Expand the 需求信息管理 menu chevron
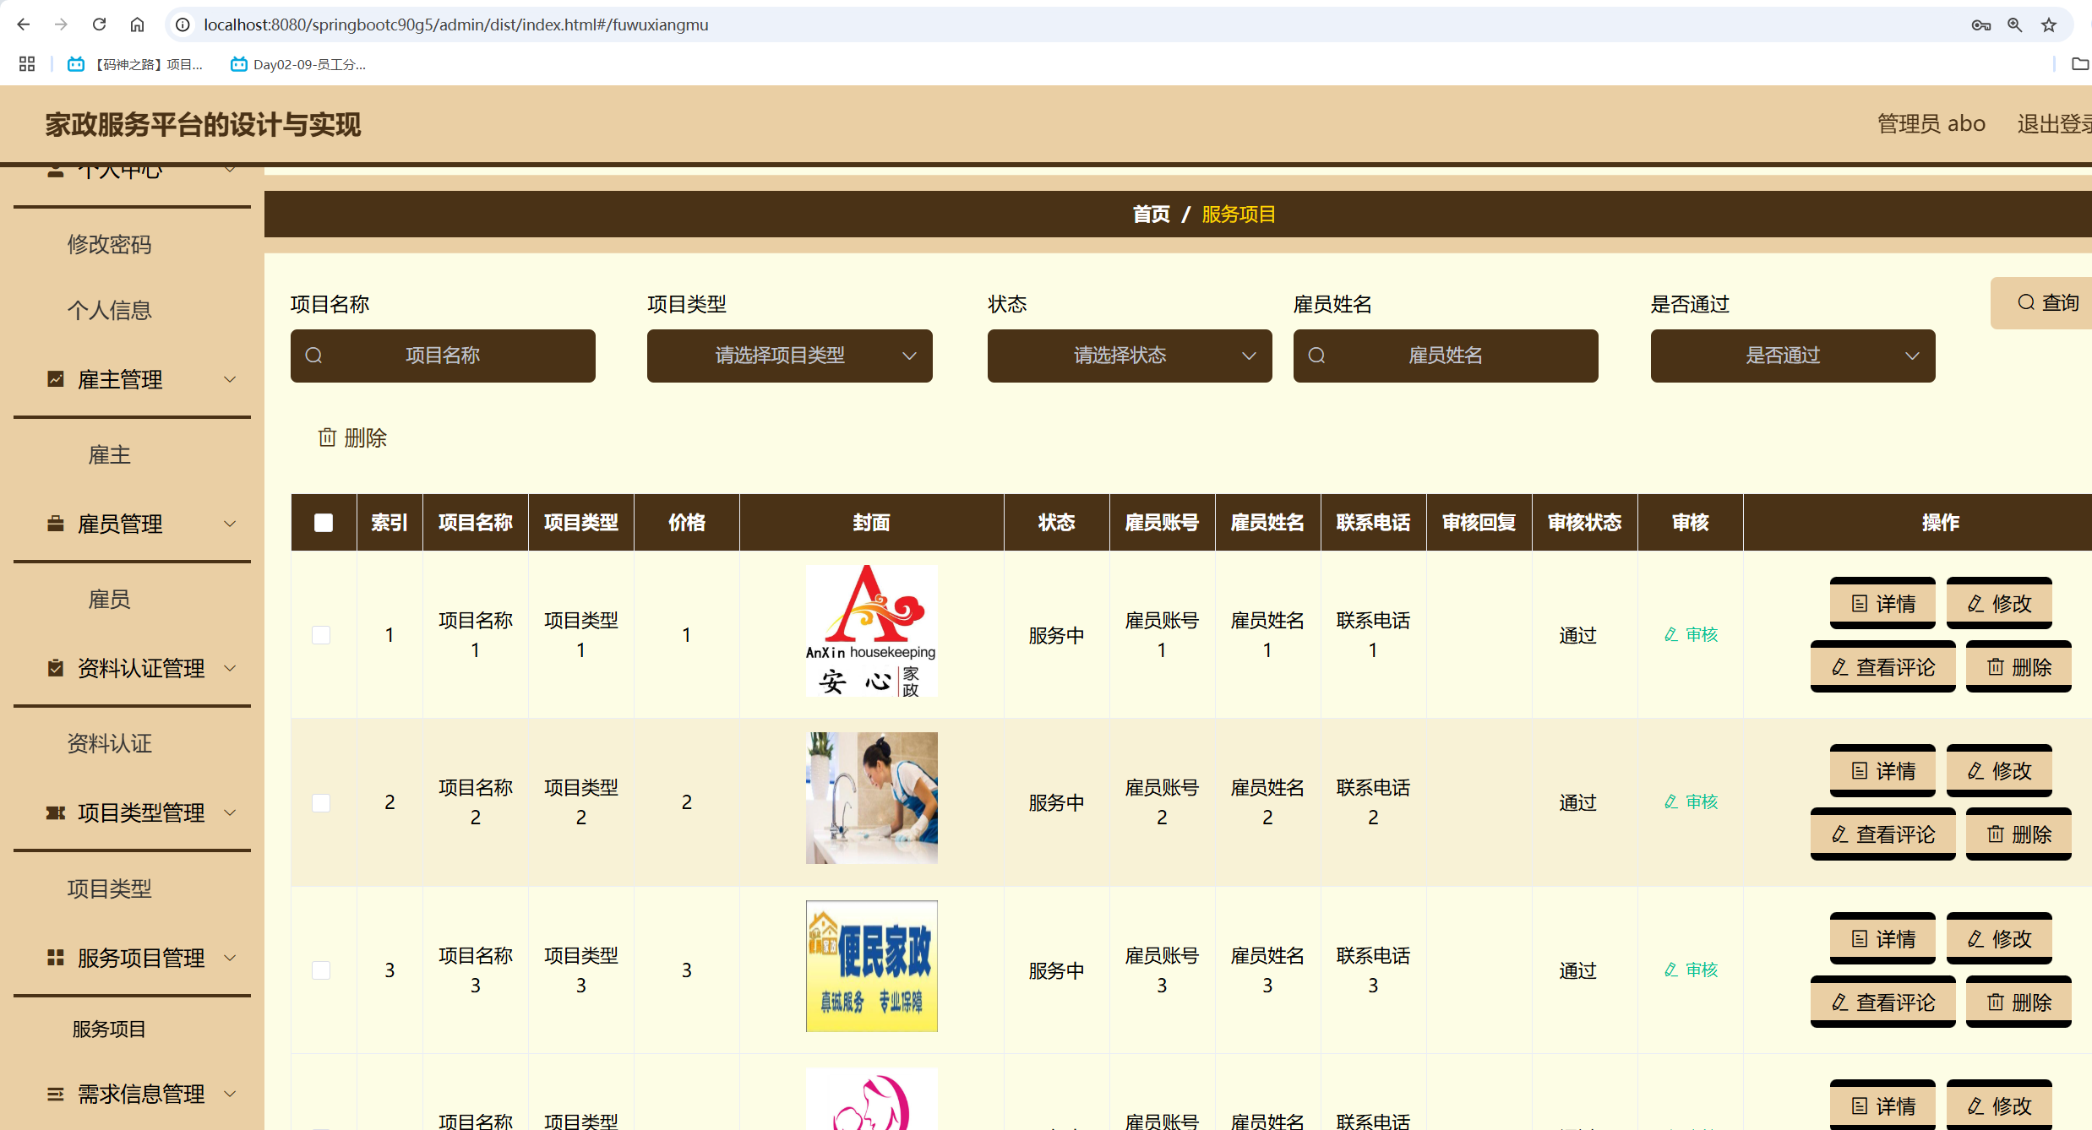This screenshot has width=2092, height=1130. point(230,1094)
